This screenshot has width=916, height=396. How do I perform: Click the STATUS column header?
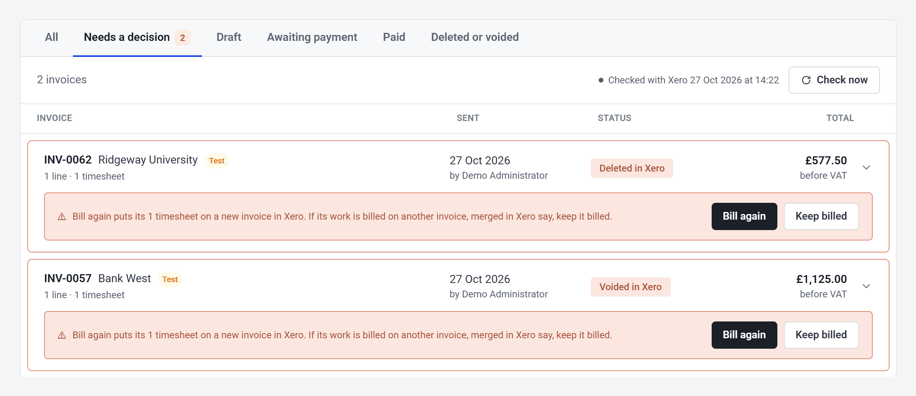coord(614,118)
